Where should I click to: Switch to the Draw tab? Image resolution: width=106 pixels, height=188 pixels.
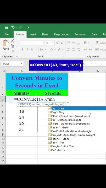[x=45, y=34]
